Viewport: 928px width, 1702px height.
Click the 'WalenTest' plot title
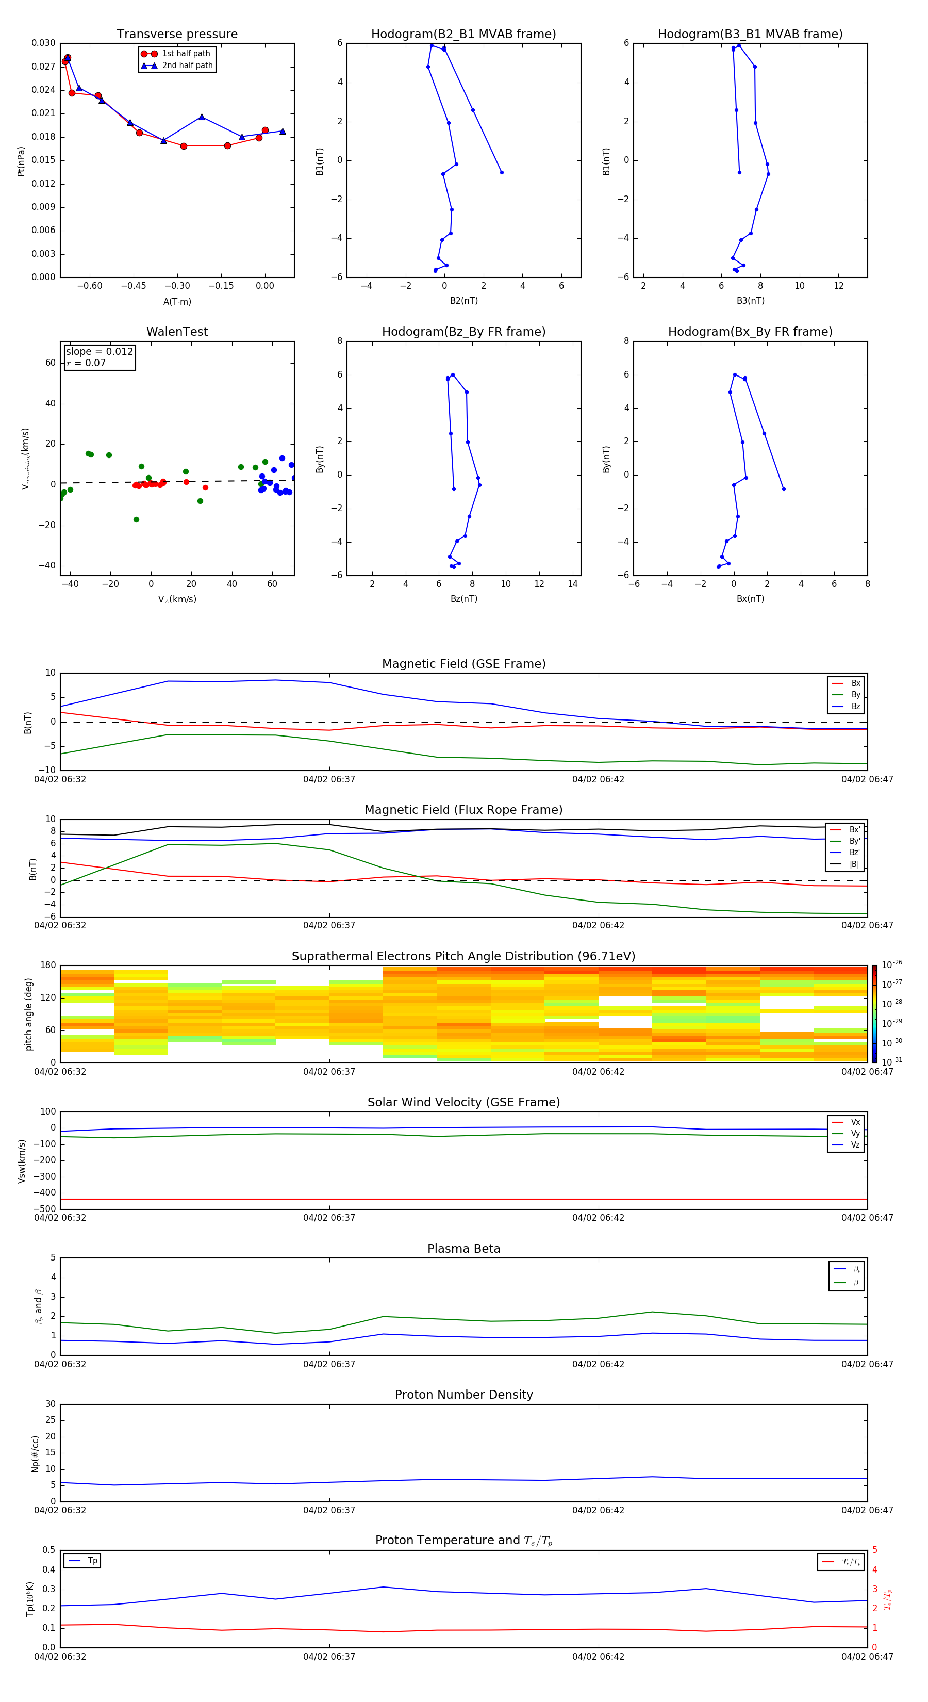177,332
